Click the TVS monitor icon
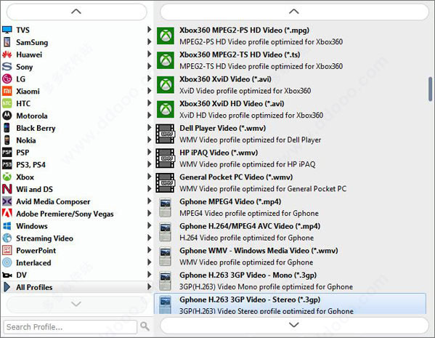 (7, 30)
